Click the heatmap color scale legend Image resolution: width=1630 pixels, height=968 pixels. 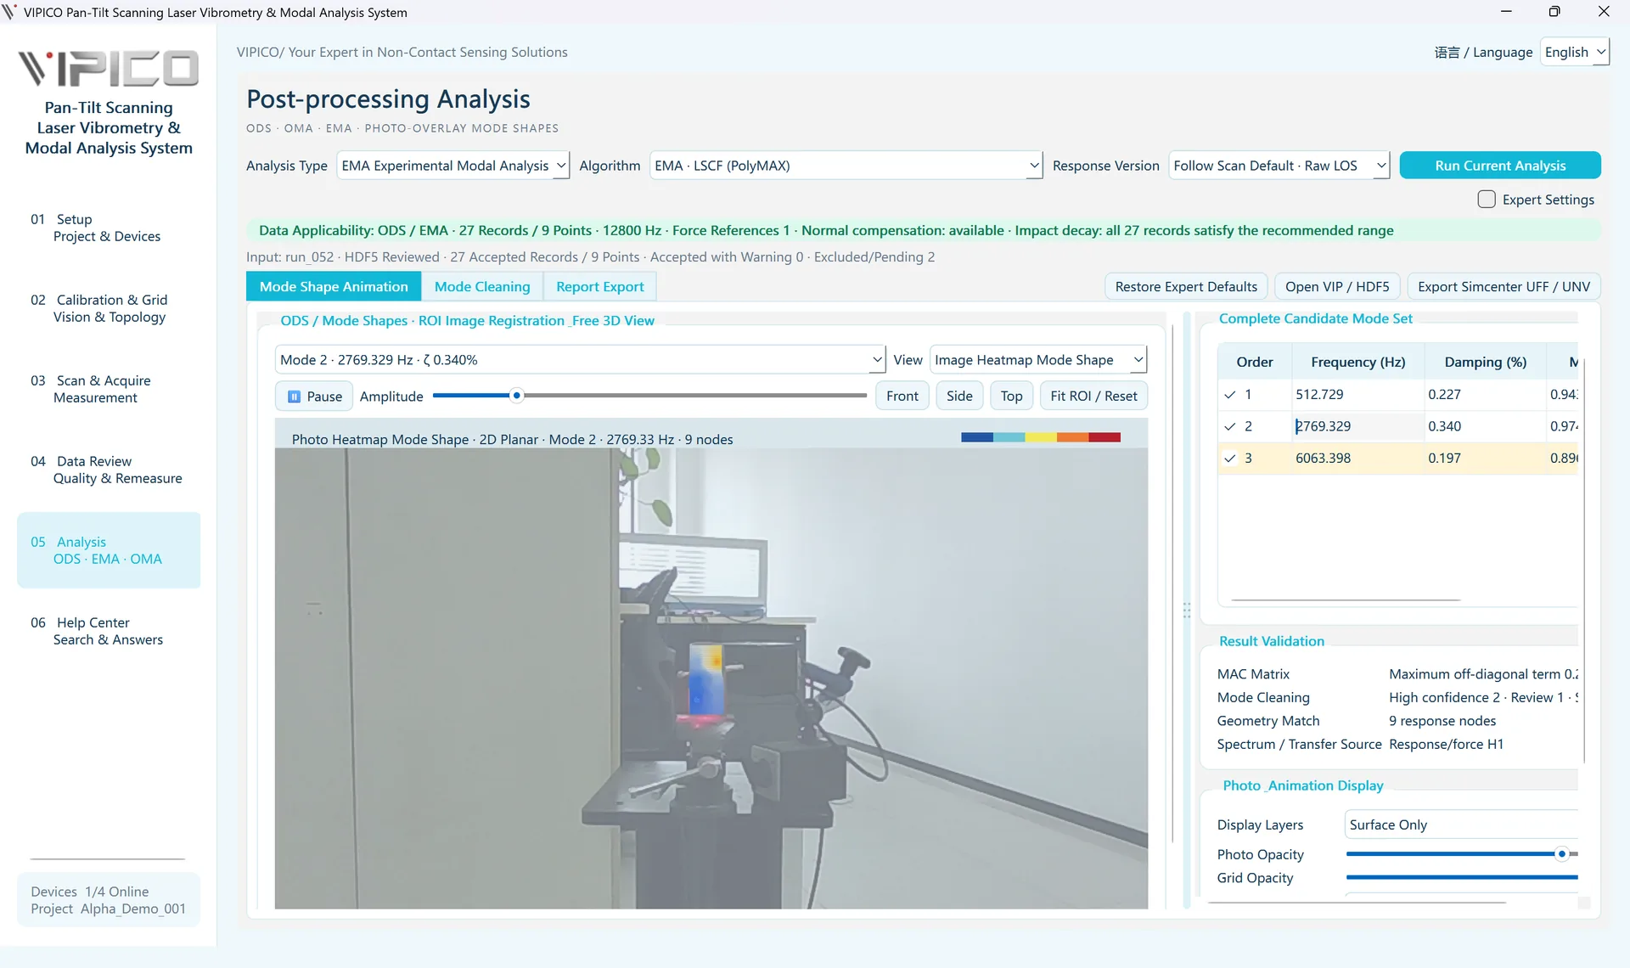[1041, 438]
